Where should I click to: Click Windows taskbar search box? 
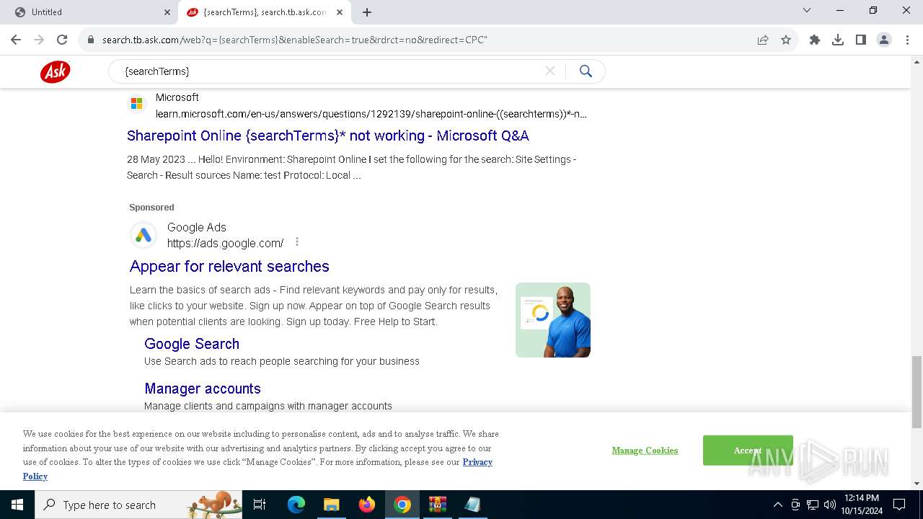138,505
